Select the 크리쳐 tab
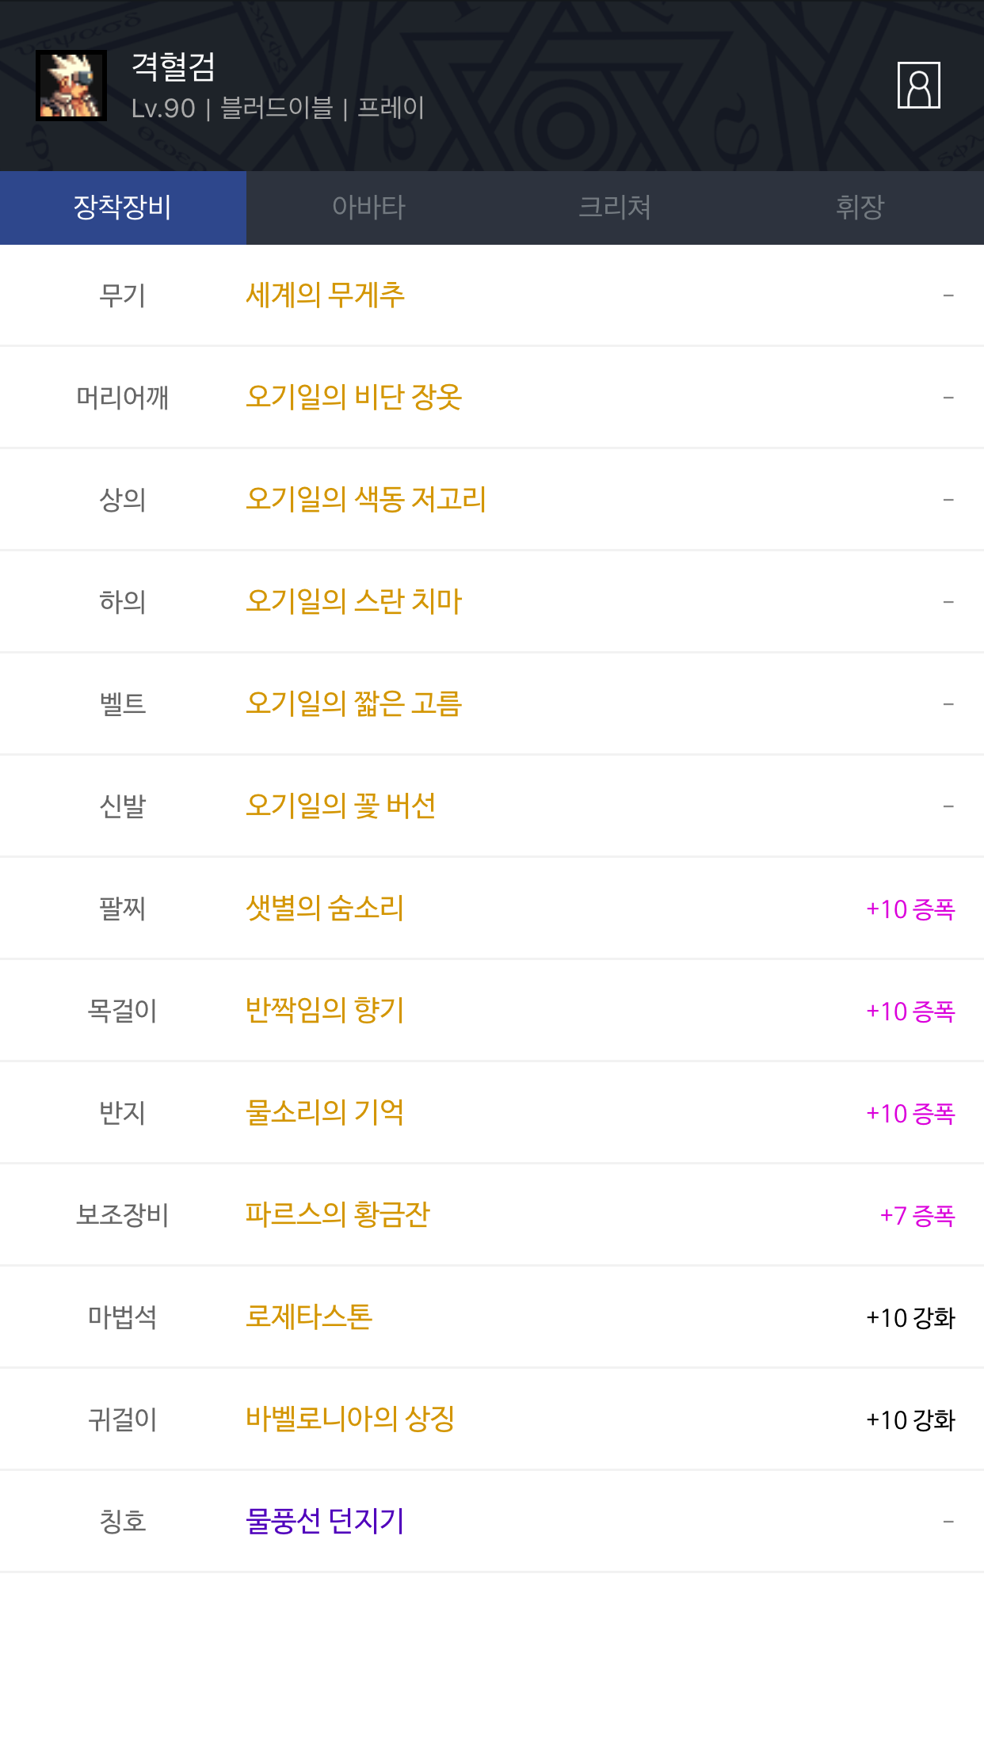 pos(615,208)
